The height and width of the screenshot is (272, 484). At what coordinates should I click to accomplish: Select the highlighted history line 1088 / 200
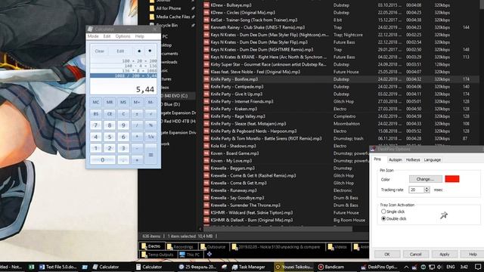123,76
